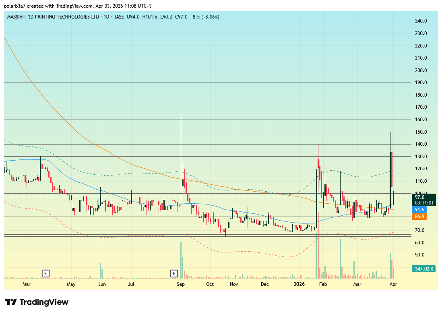Click the 210.0 price axis label
Screen dimensions: 442x314
(x=421, y=58)
